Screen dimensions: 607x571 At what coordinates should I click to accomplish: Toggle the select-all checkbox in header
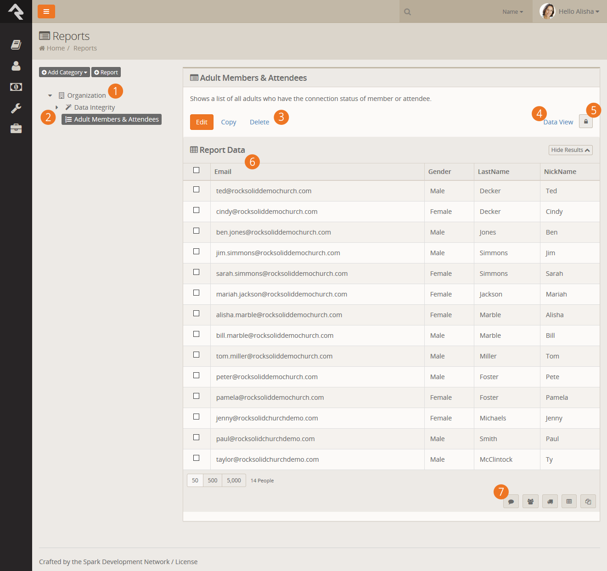(x=196, y=170)
